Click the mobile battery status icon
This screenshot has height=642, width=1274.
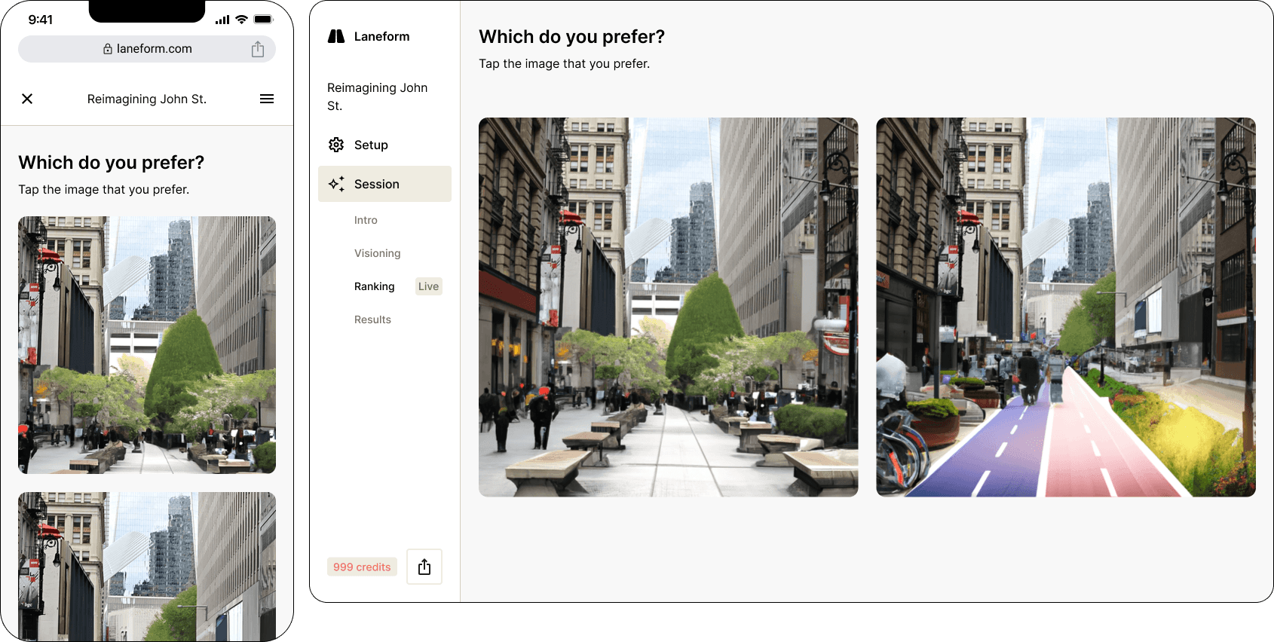click(264, 20)
